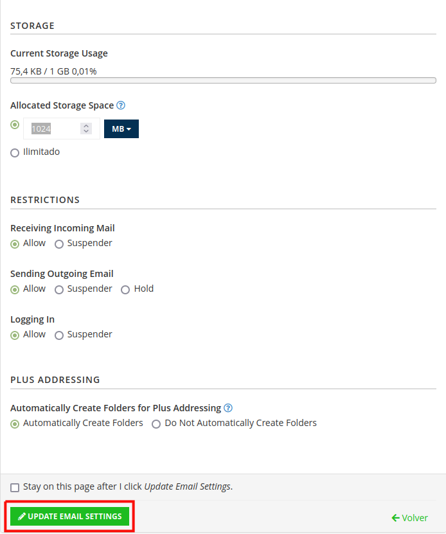Select the Ilimitado storage option

15,152
